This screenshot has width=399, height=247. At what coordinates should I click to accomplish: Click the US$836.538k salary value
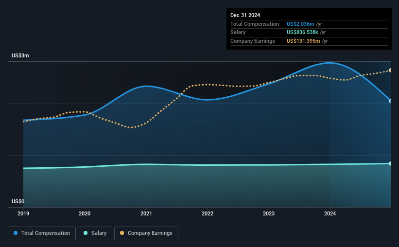point(302,33)
